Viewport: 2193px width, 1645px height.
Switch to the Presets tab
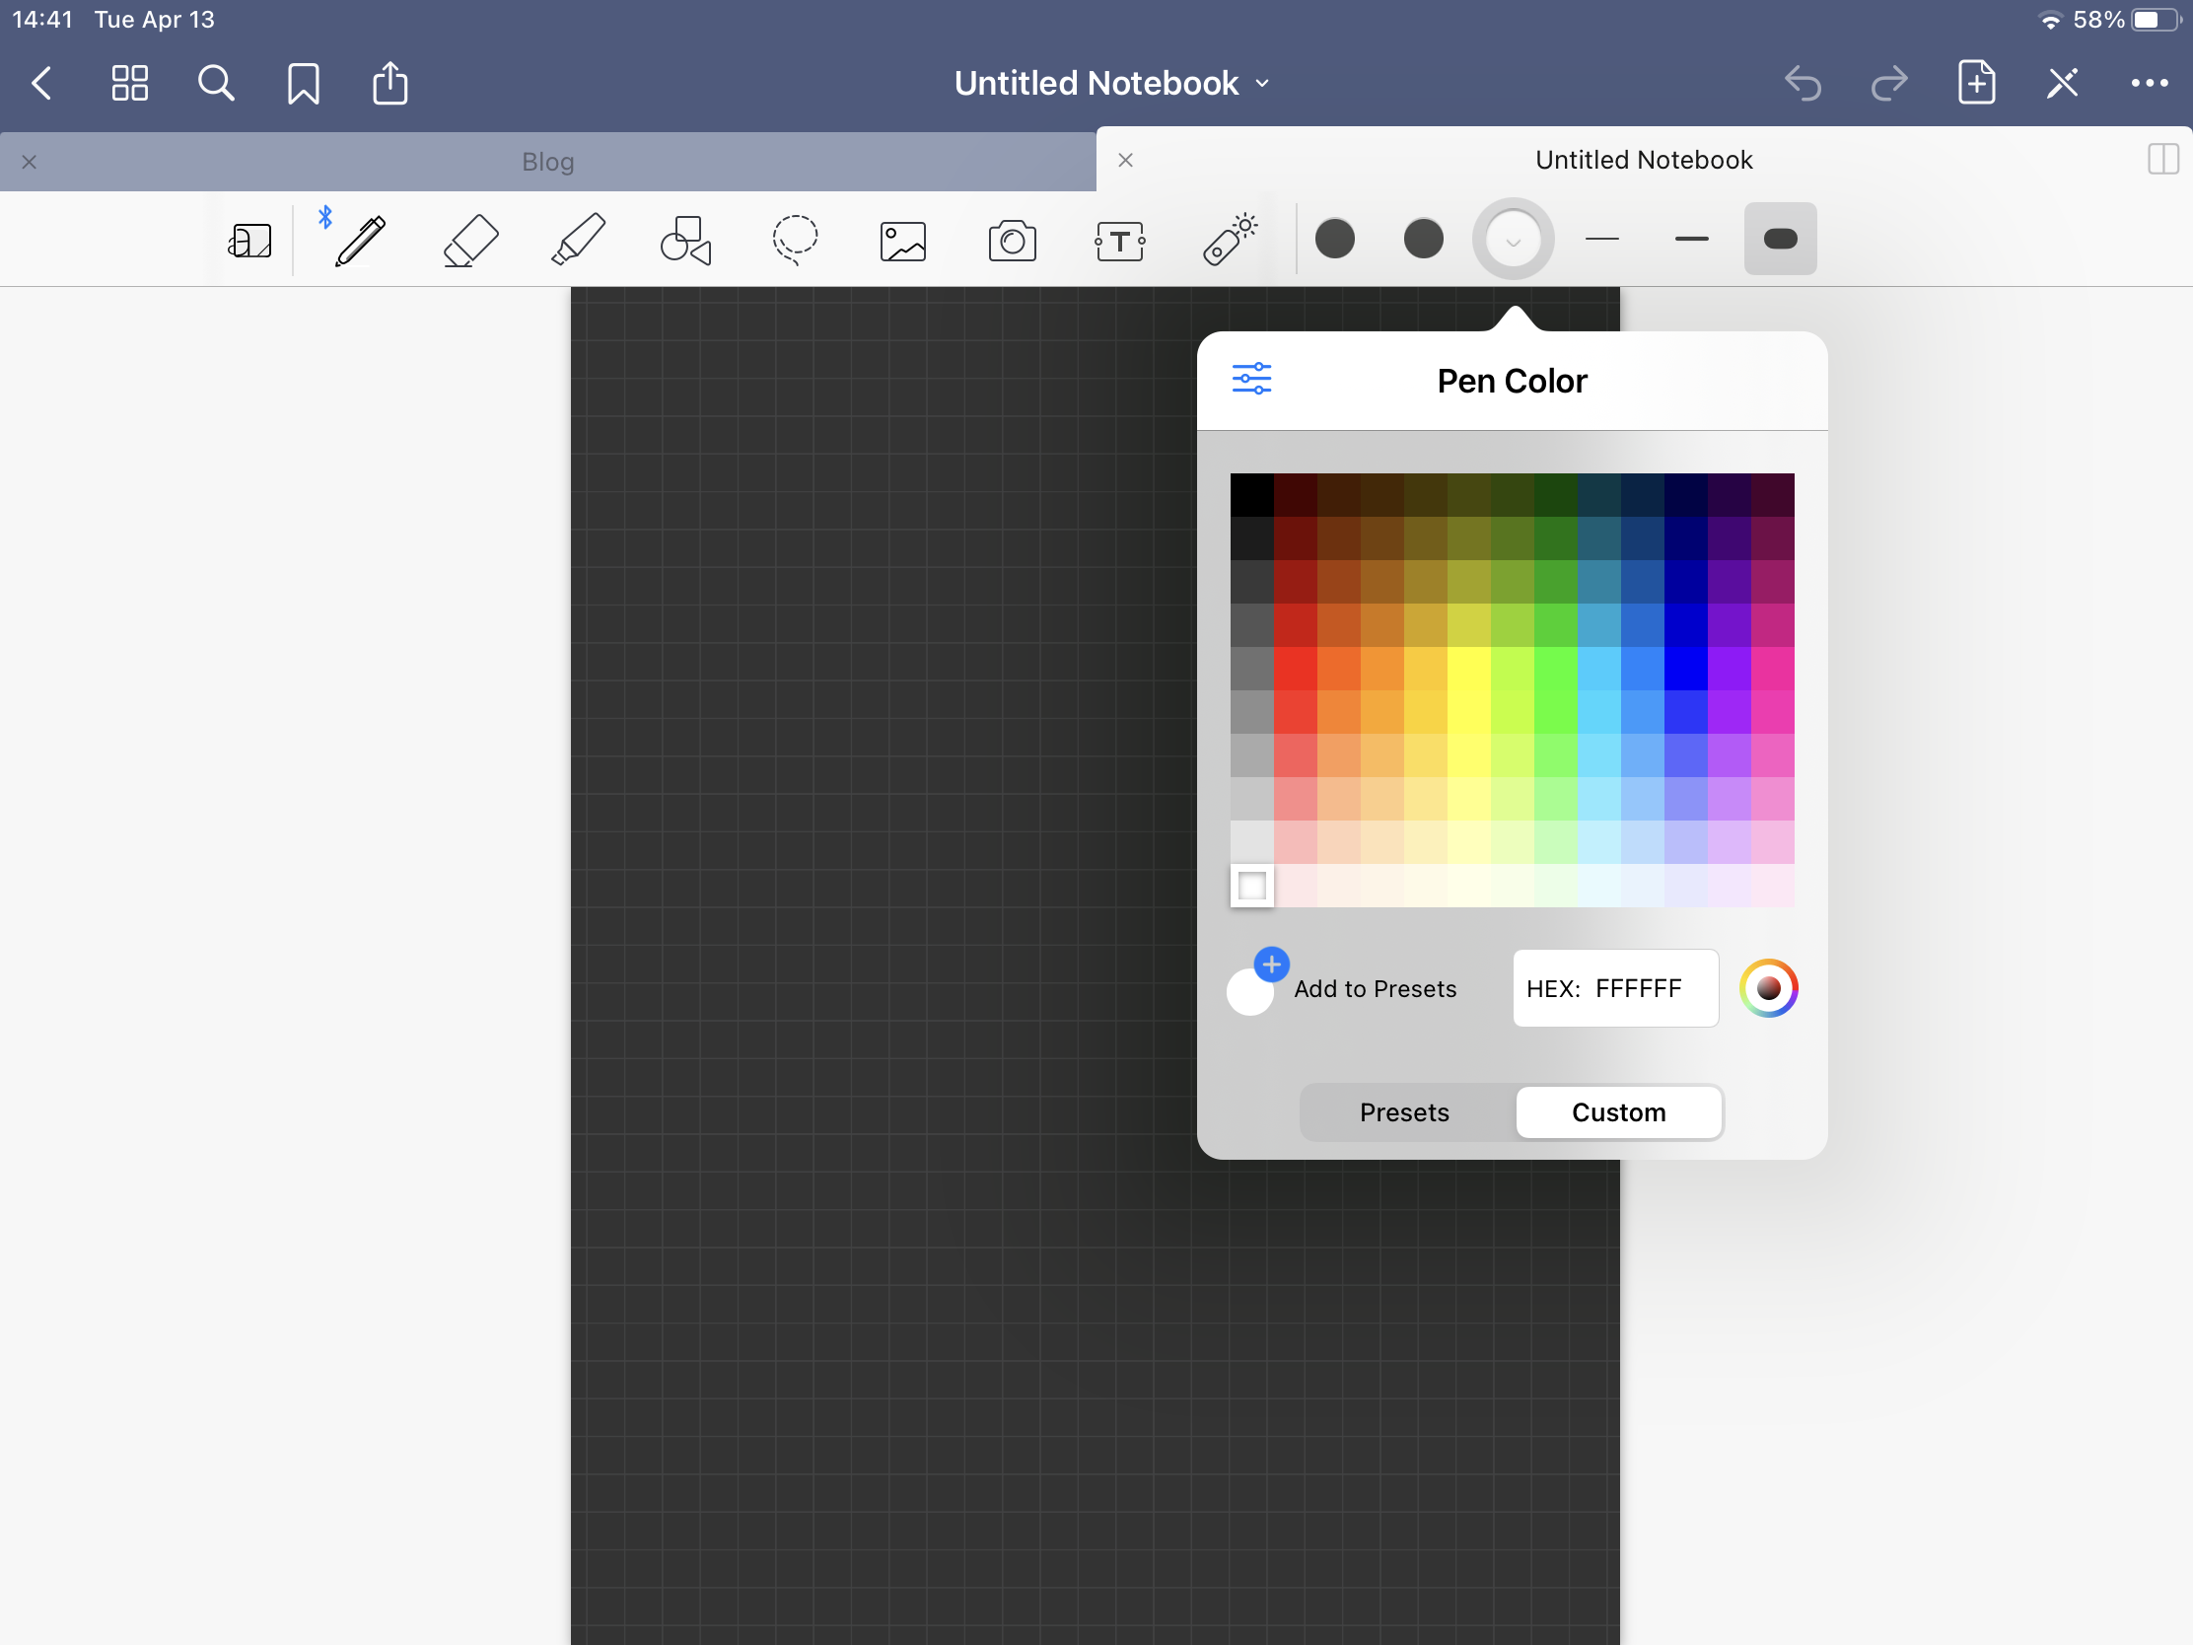click(1404, 1112)
